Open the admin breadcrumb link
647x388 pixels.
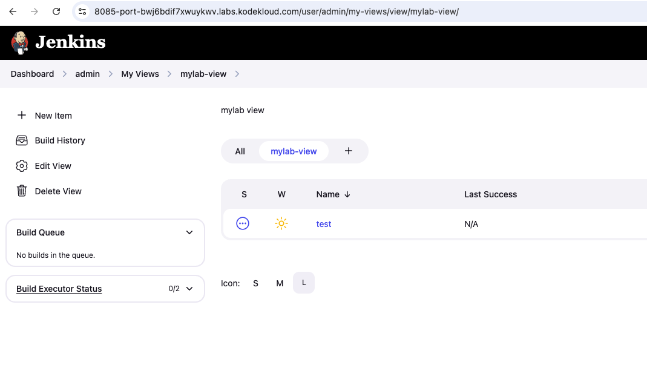(x=88, y=74)
